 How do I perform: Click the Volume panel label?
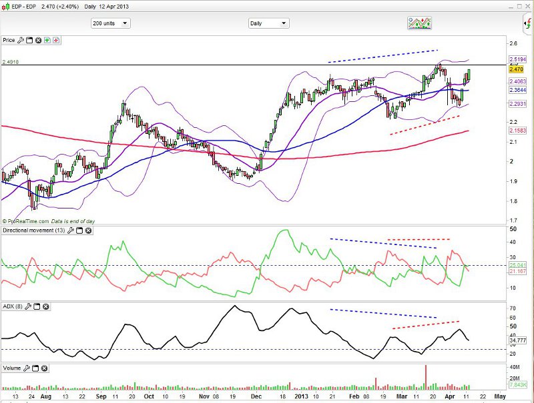point(12,368)
